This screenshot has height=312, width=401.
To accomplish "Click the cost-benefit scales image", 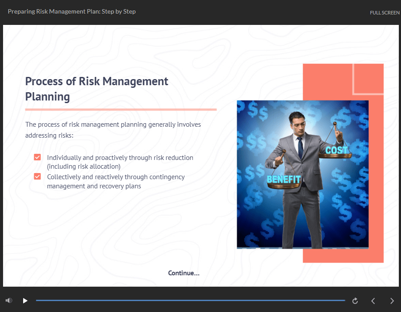I will click(x=302, y=174).
